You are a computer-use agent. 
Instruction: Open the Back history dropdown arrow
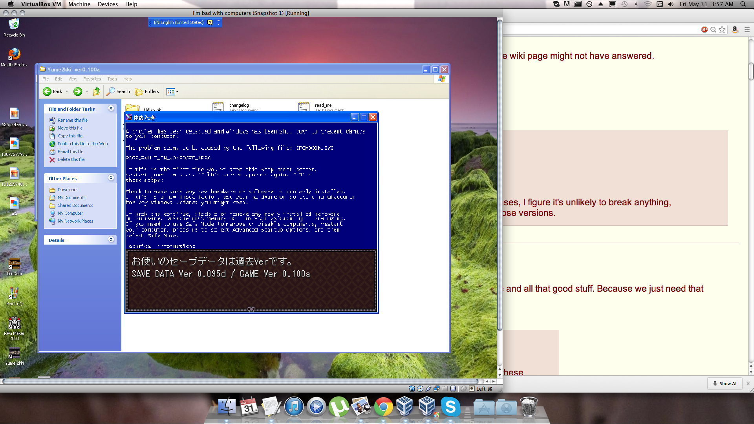click(x=67, y=91)
